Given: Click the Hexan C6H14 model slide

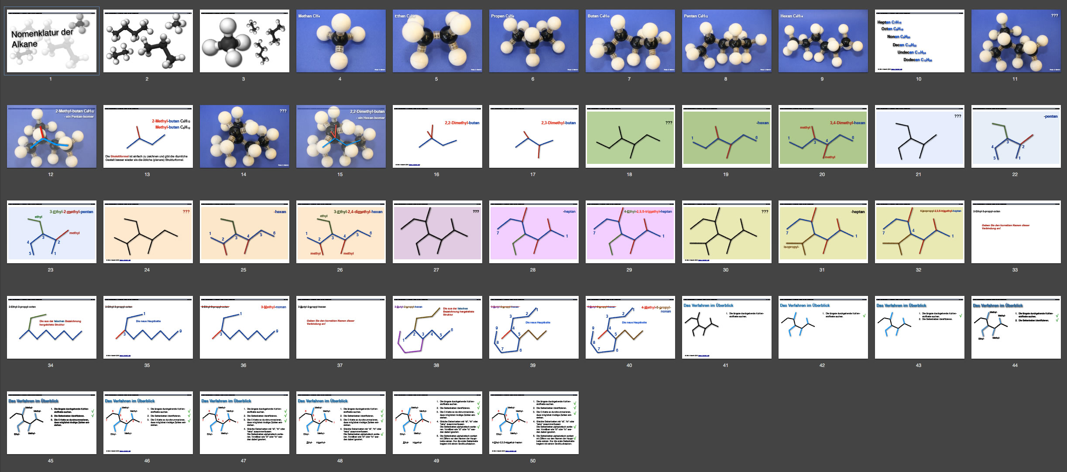Looking at the screenshot, I should [823, 41].
